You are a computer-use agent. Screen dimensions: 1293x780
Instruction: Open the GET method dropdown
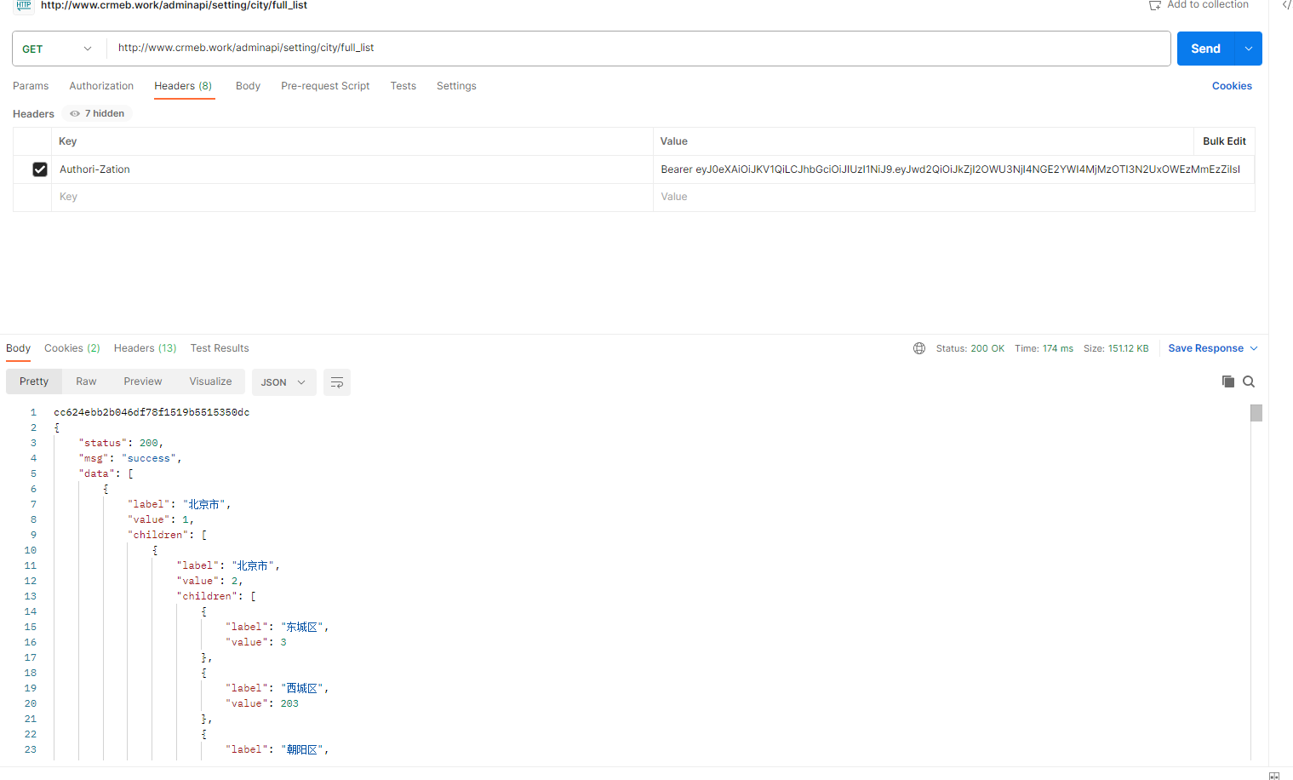[57, 49]
